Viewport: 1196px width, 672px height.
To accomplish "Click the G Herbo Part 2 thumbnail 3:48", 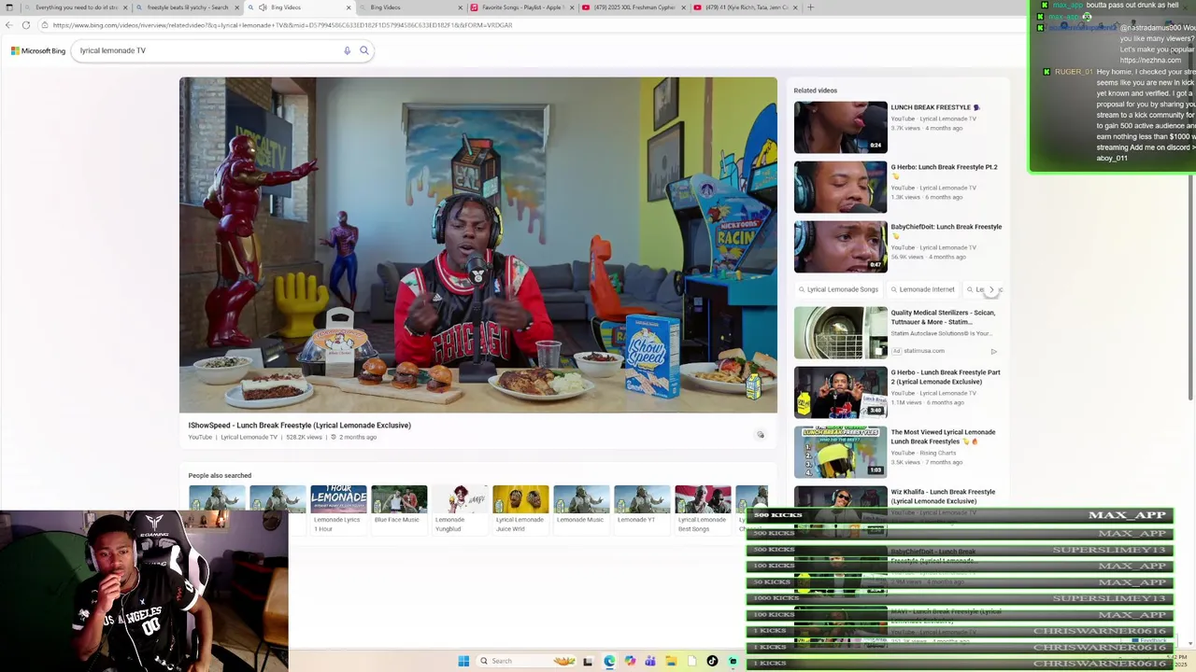I will tap(840, 392).
